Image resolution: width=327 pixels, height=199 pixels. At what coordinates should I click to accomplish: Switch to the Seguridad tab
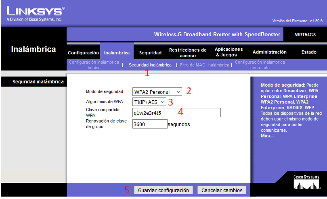click(150, 53)
